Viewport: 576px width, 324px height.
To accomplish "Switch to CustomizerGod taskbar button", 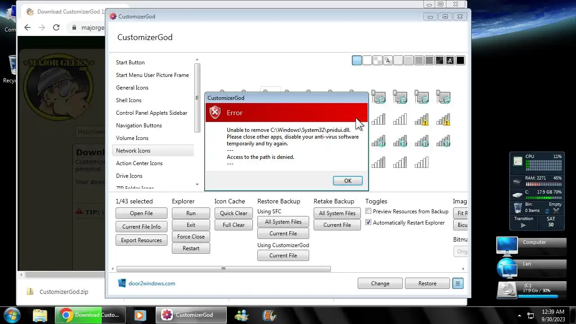I will pos(191,315).
